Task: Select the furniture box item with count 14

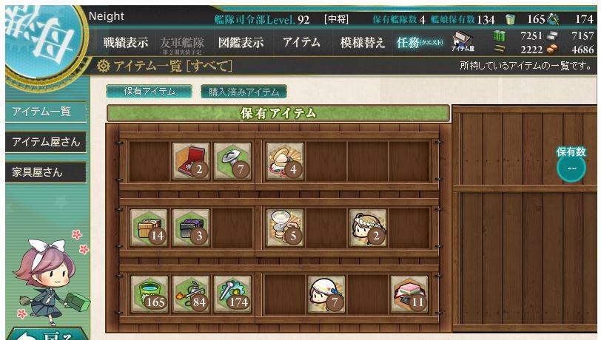Action: (149, 228)
